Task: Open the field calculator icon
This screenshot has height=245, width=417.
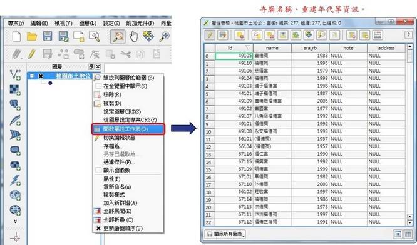Action: click(378, 35)
